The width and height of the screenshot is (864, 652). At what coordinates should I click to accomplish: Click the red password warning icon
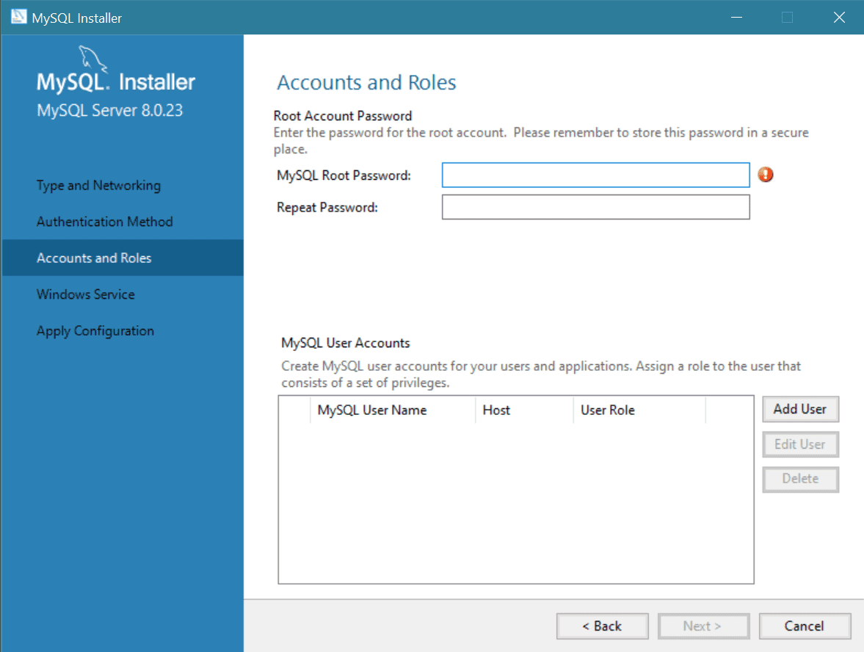pos(766,175)
